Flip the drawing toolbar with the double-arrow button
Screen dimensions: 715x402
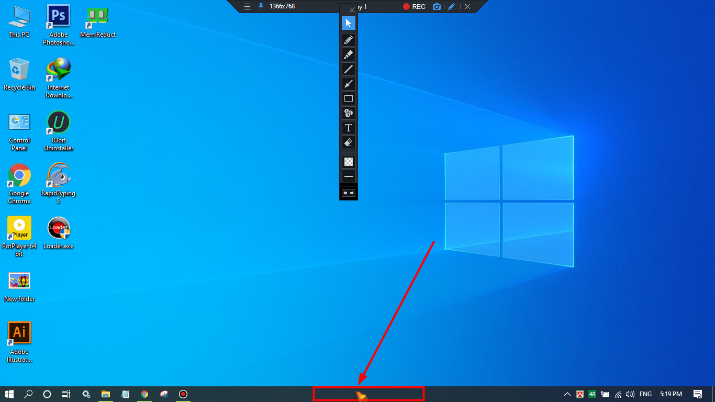pyautogui.click(x=348, y=193)
